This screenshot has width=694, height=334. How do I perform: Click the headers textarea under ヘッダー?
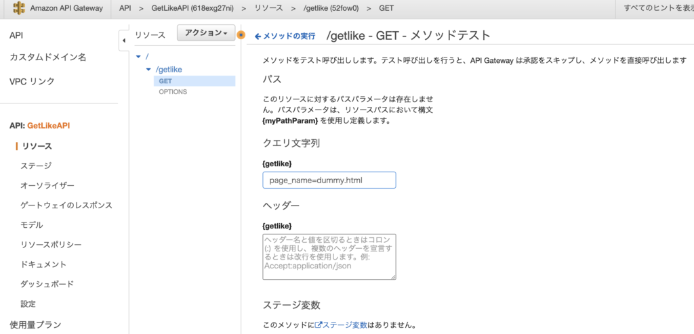[x=329, y=257]
